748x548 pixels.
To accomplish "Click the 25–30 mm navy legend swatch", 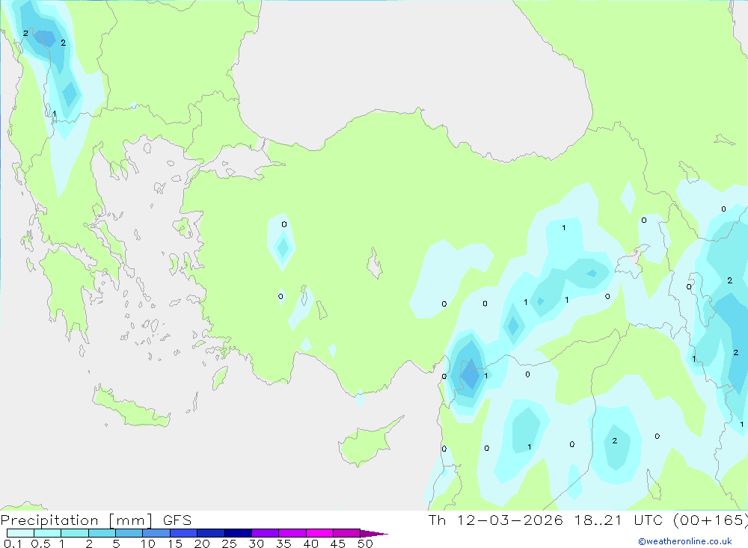I will 238,533.
